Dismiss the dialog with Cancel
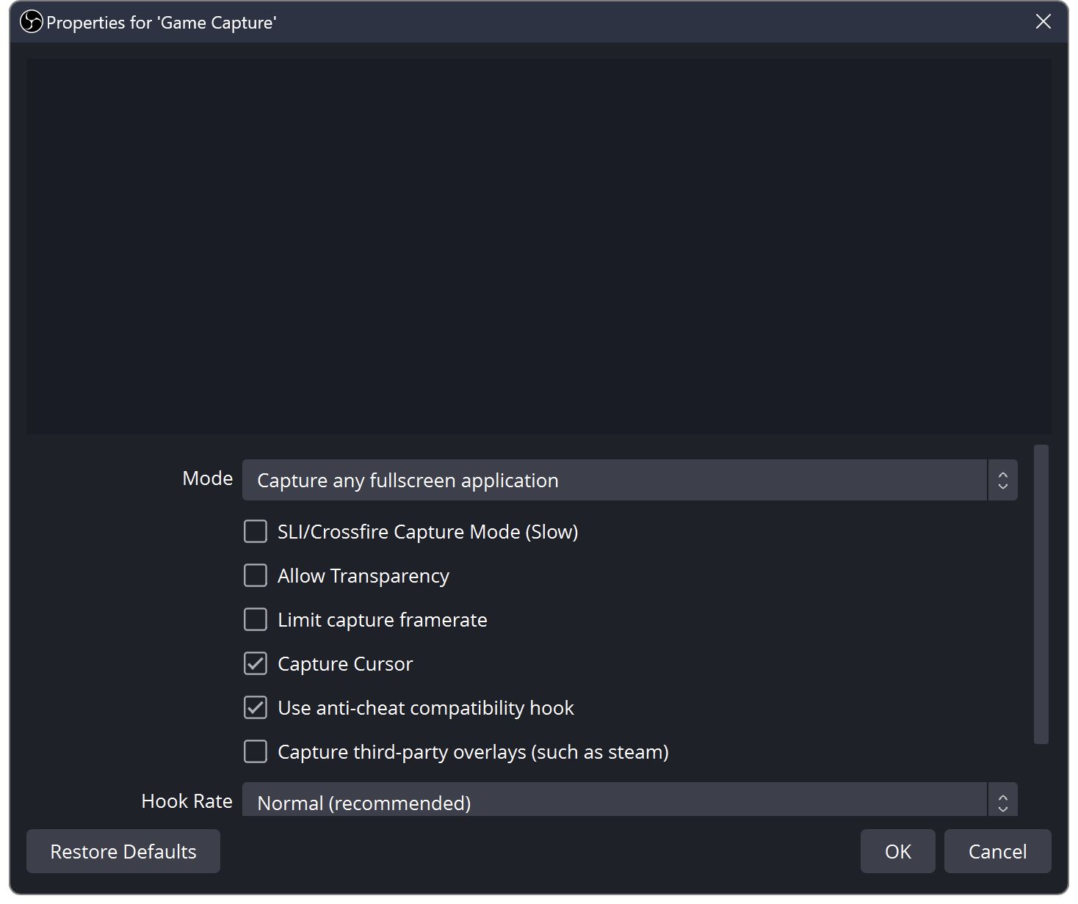 997,851
